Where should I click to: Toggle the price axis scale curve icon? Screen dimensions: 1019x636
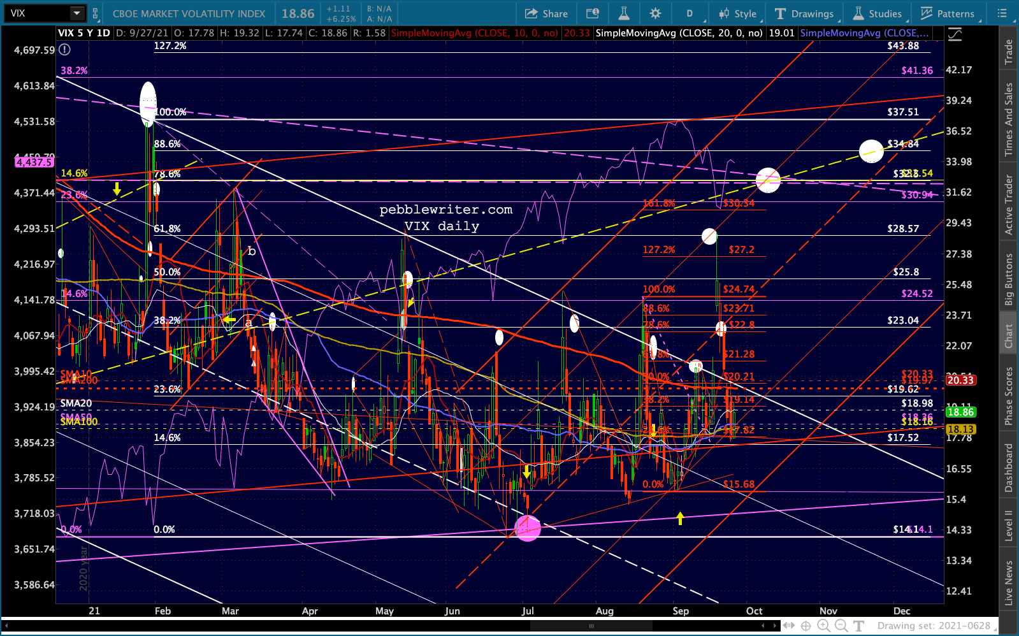[955, 35]
